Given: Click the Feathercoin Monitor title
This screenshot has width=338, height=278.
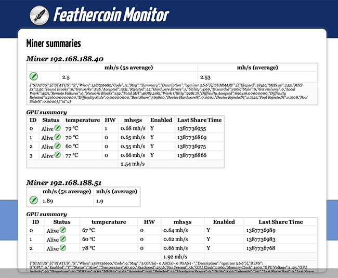Looking at the screenshot, I should (x=111, y=15).
